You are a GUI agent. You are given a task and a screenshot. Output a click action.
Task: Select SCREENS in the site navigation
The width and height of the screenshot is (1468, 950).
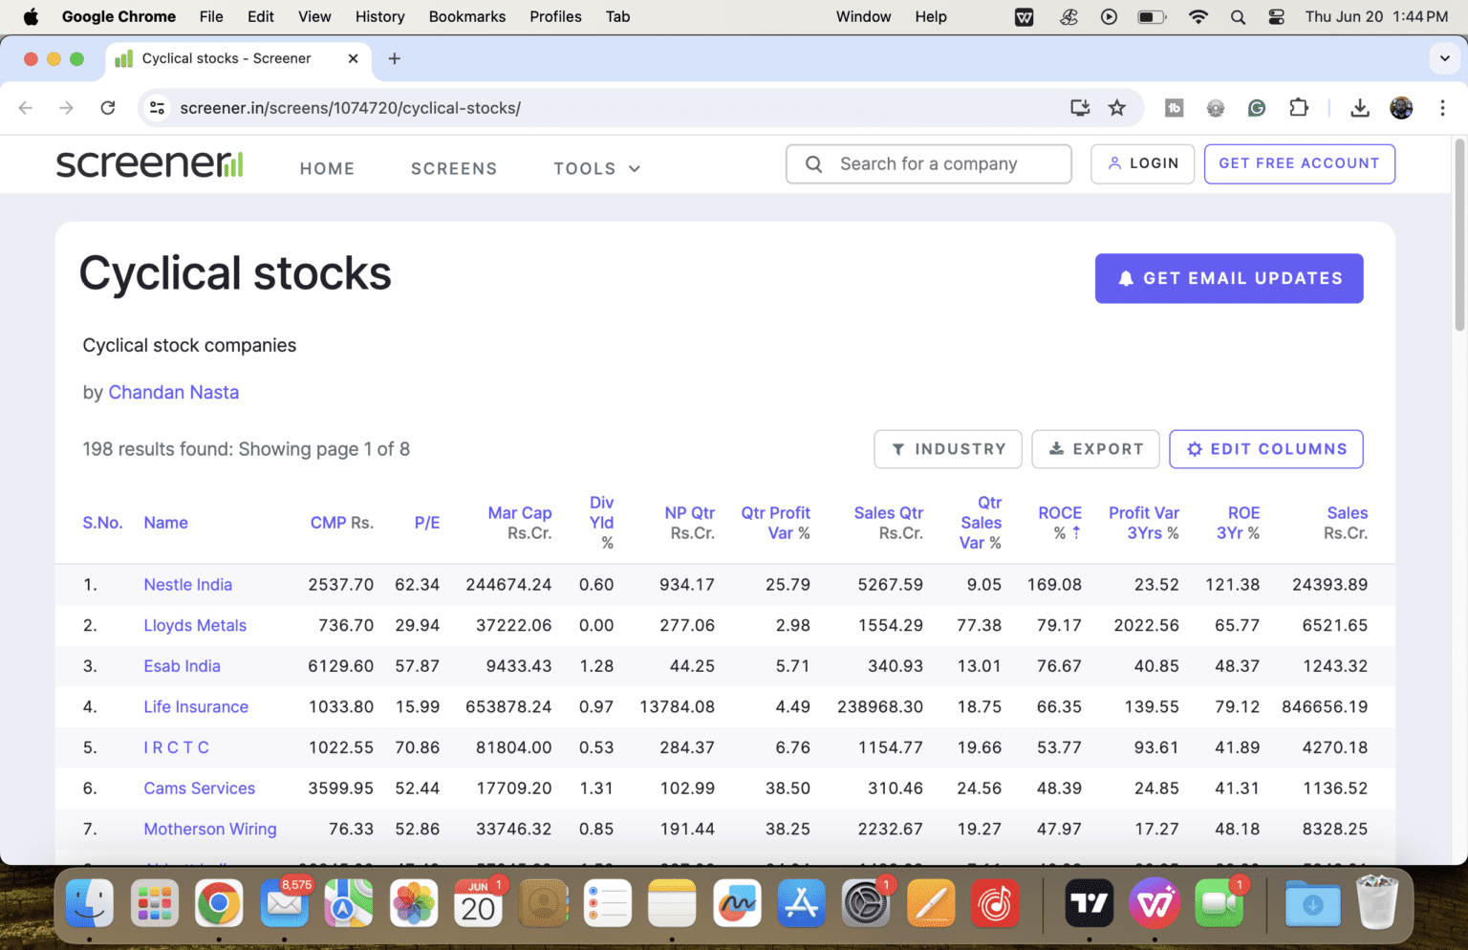pos(454,168)
